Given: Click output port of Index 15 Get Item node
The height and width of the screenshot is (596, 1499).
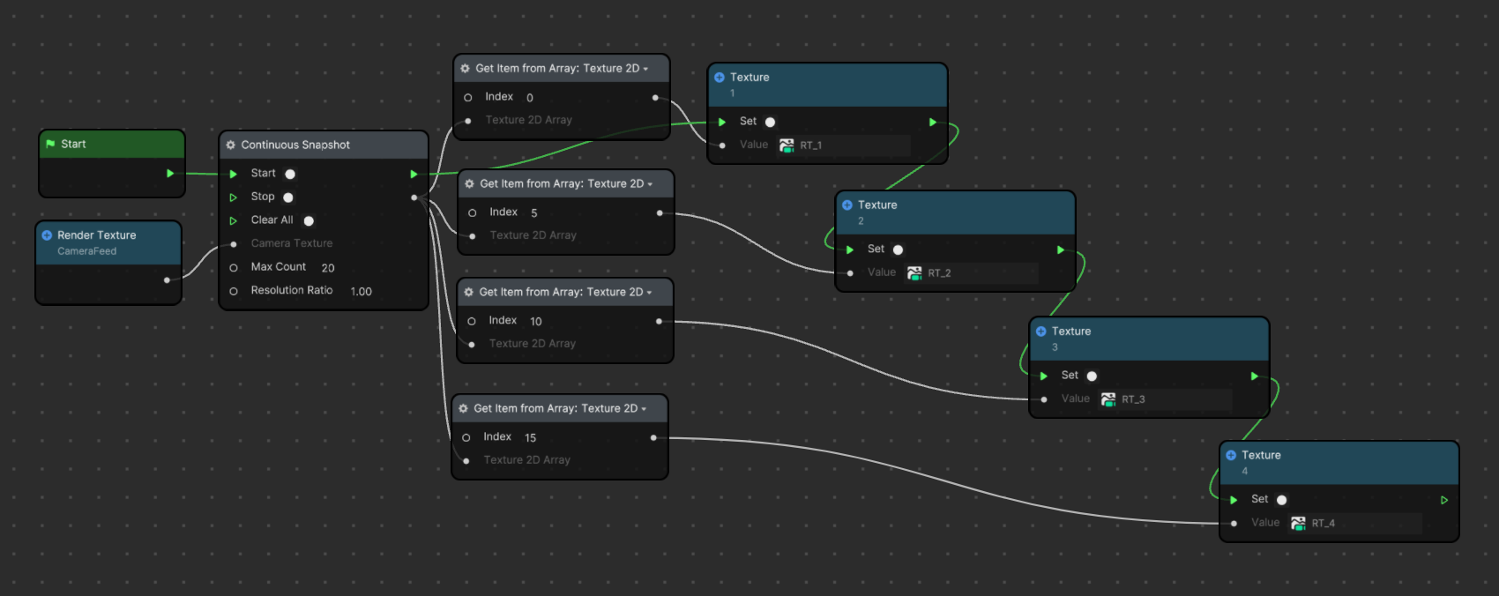Looking at the screenshot, I should click(x=653, y=438).
